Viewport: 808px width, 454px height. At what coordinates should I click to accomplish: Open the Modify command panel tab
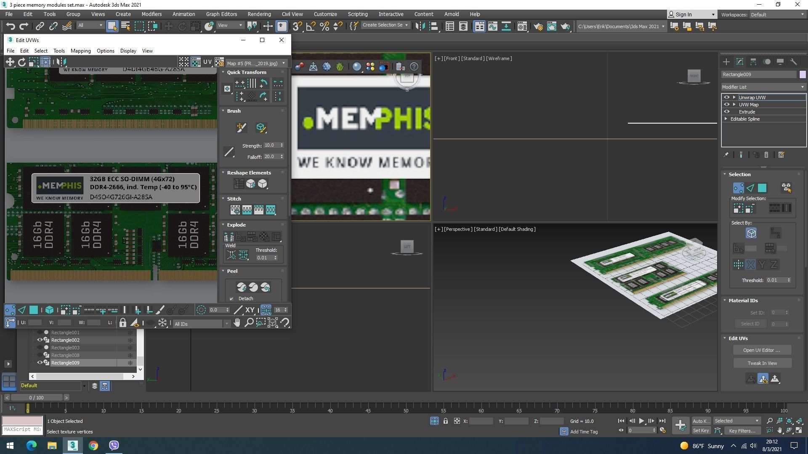[740, 62]
